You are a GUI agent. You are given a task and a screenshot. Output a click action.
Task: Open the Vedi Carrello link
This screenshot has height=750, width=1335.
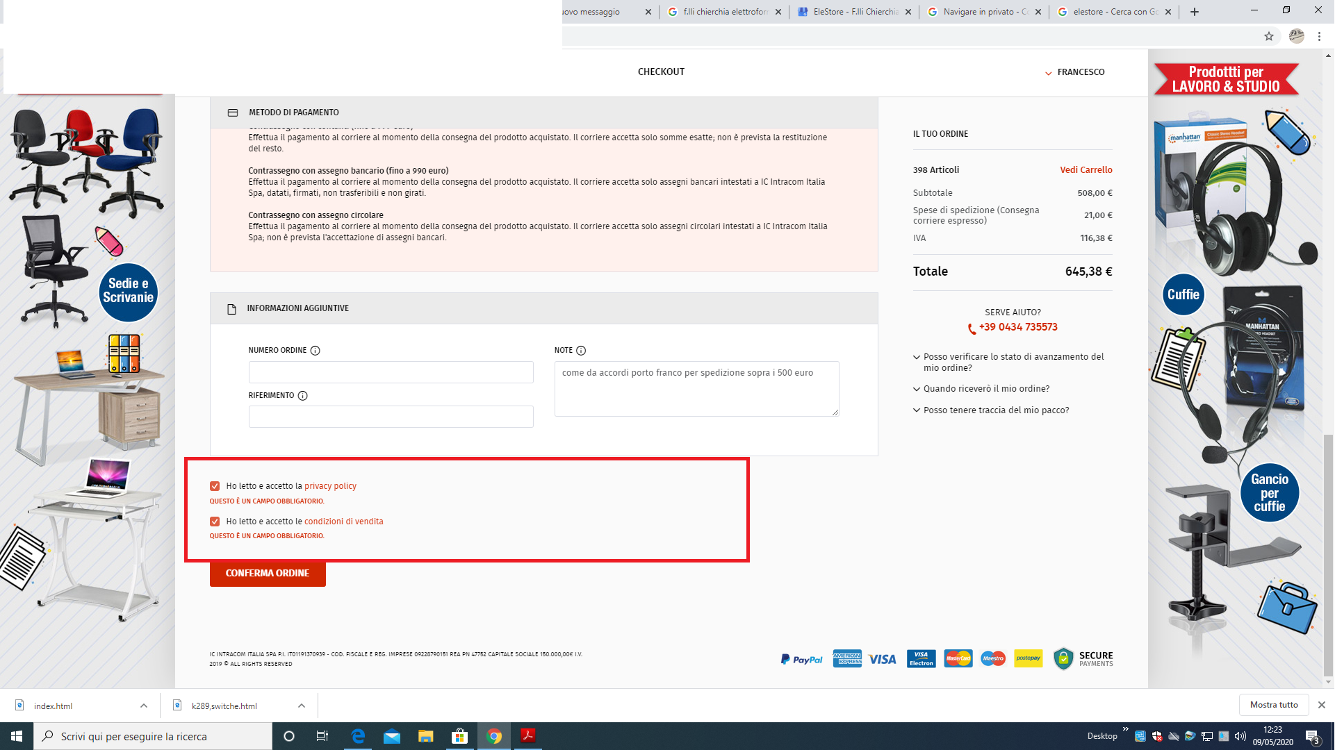(1086, 170)
